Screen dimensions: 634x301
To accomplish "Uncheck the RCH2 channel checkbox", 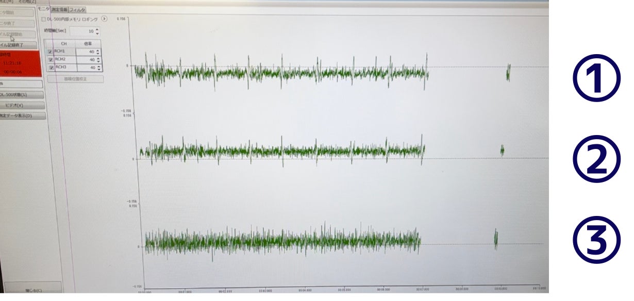I will click(x=50, y=60).
